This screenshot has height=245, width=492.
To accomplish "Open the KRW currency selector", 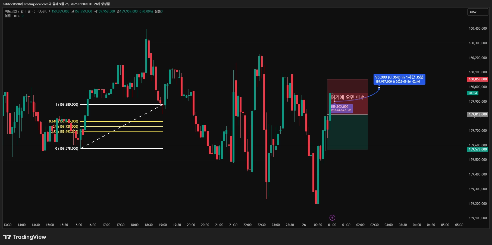I will click(478, 12).
